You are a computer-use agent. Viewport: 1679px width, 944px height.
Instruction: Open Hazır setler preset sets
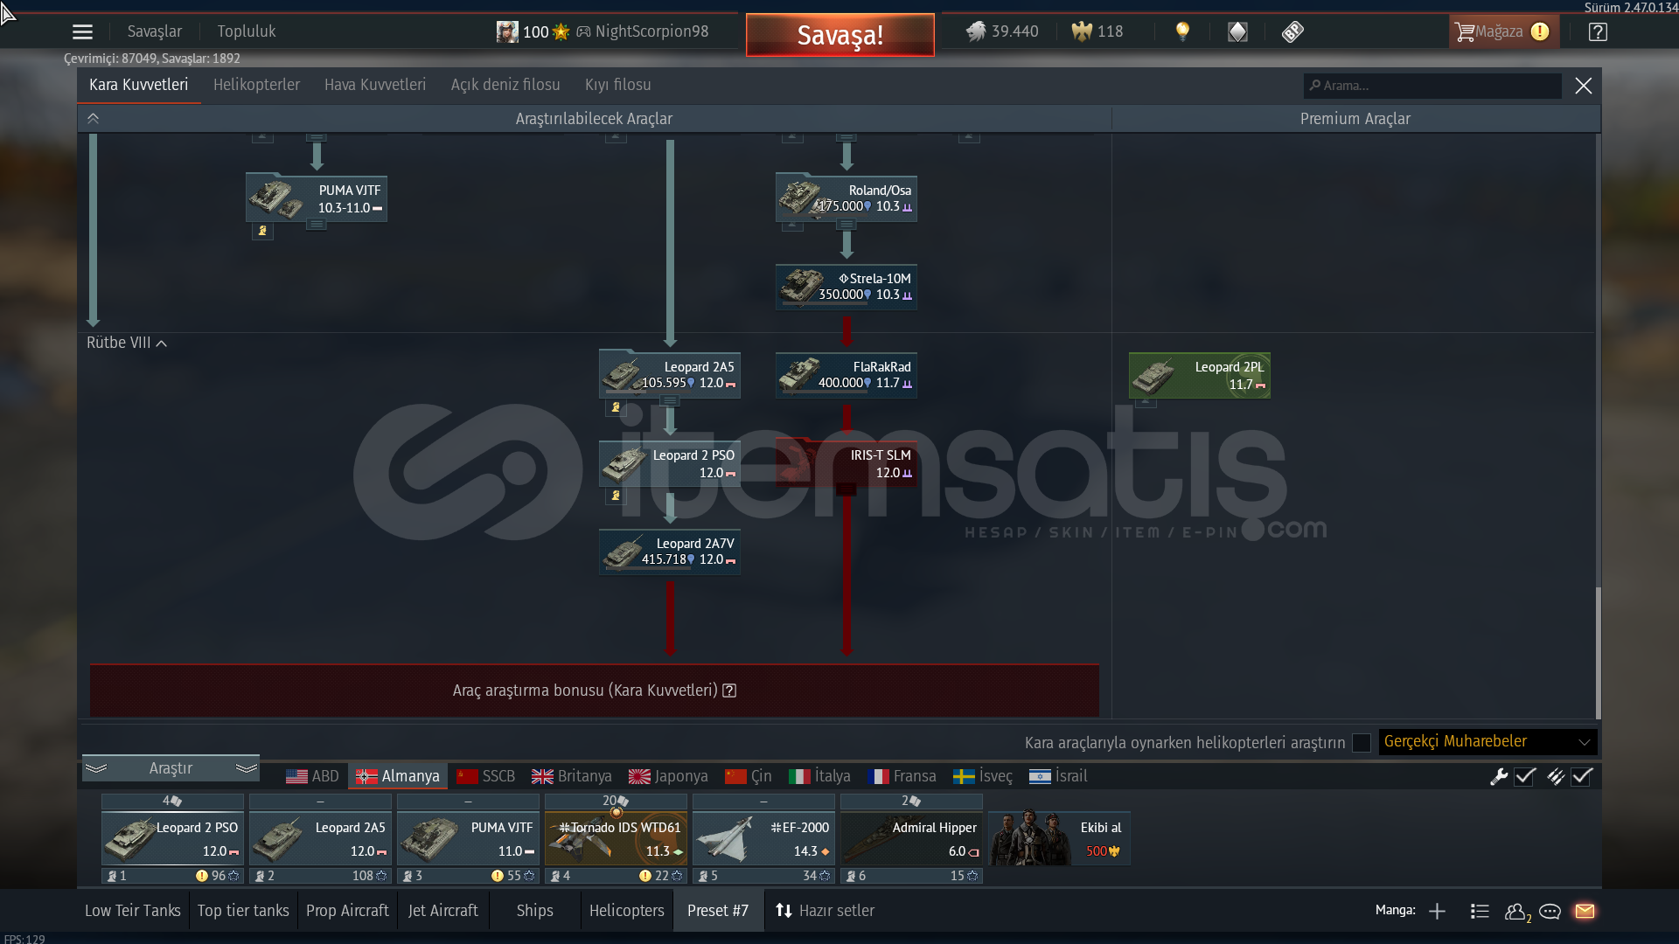tap(825, 911)
